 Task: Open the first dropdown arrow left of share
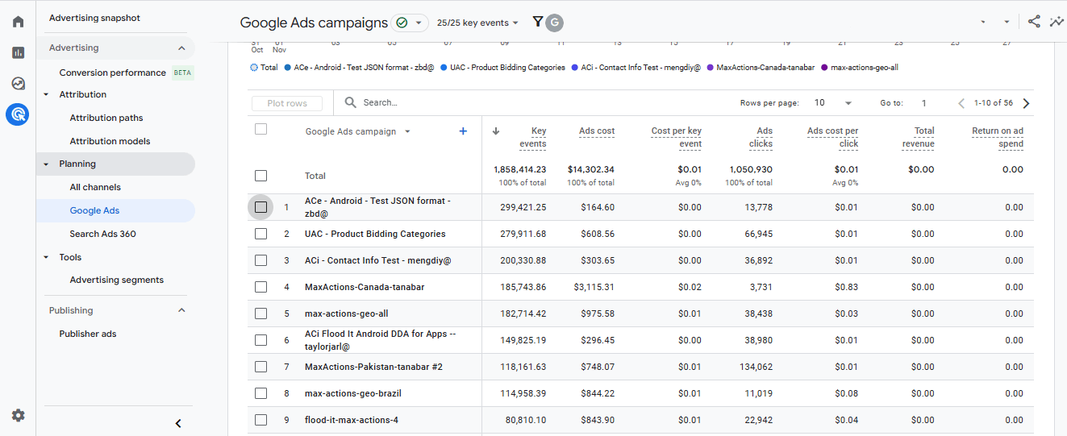point(982,23)
